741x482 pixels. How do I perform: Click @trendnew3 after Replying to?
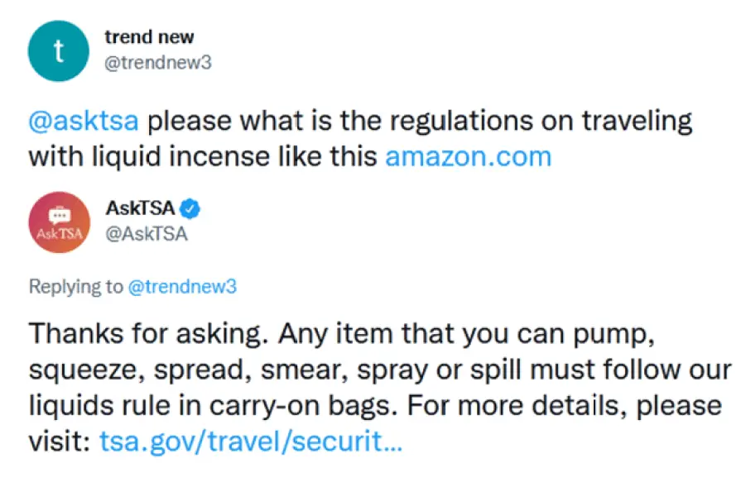tap(182, 287)
